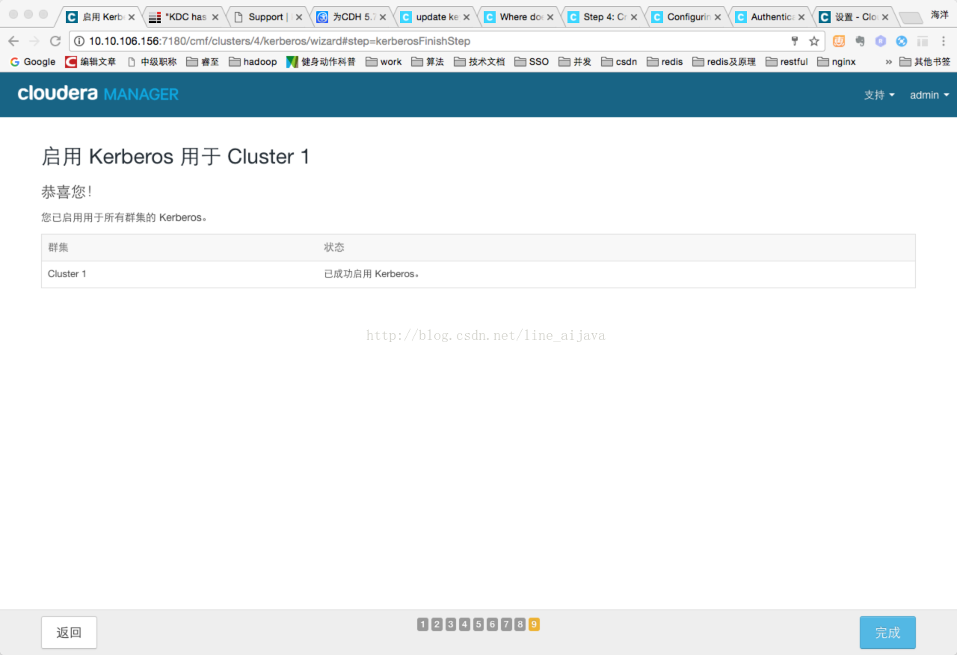Open the 技术文档 bookmark folder
Screen dimensions: 957x655
(479, 62)
